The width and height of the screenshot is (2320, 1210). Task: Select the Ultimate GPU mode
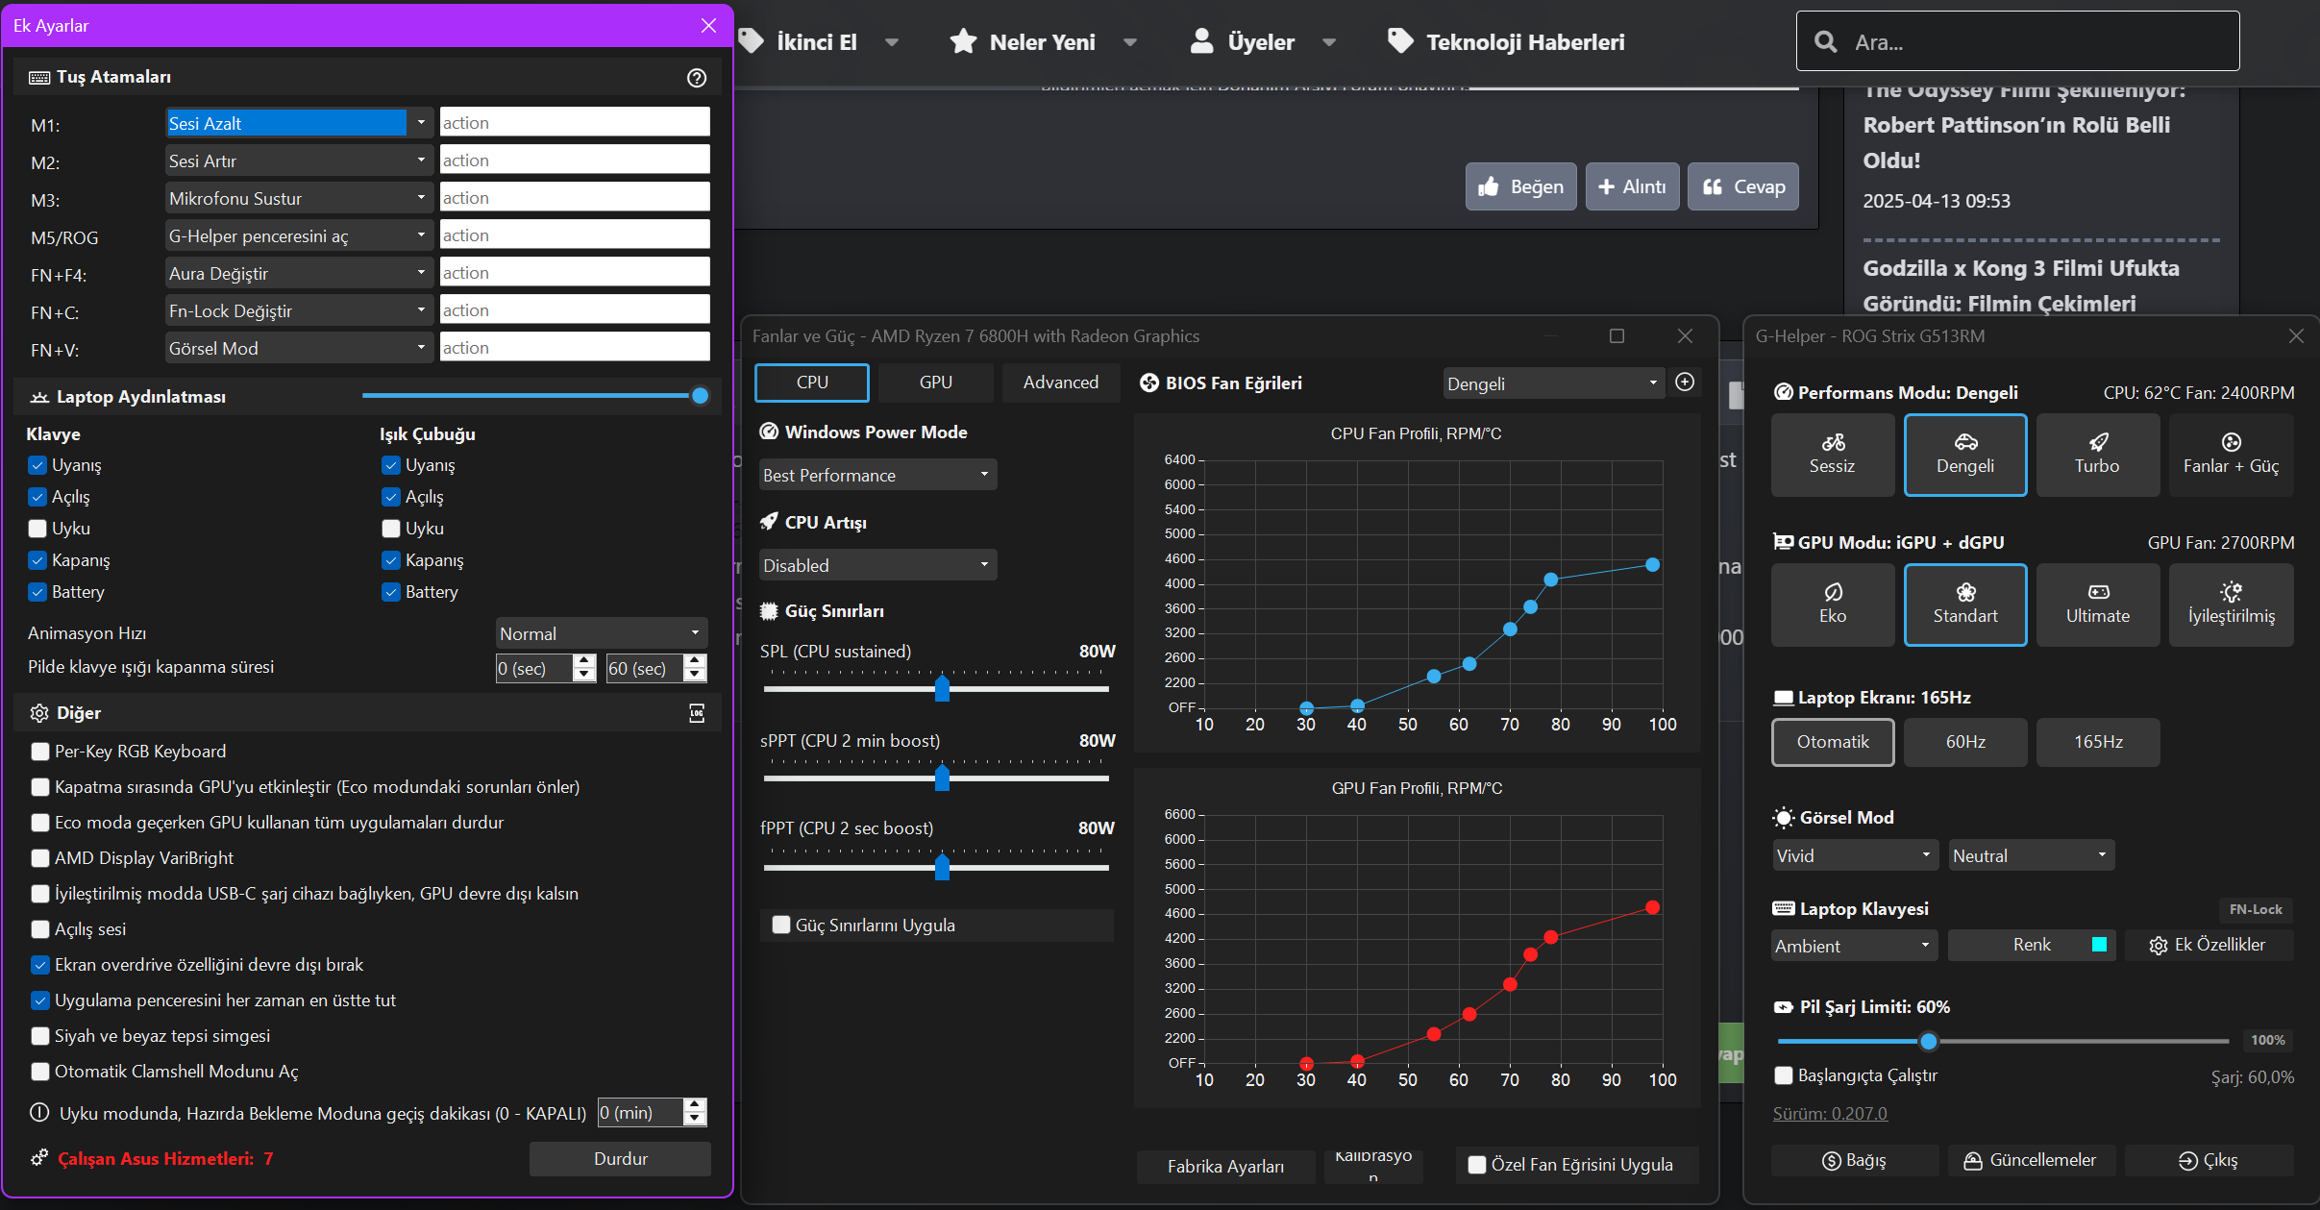pos(2097,605)
